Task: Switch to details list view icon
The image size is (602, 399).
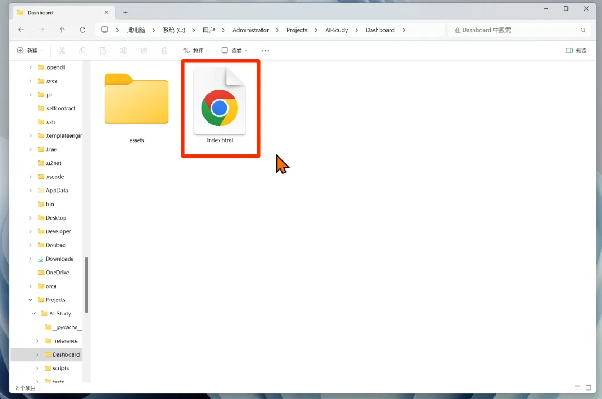Action: tap(577, 388)
